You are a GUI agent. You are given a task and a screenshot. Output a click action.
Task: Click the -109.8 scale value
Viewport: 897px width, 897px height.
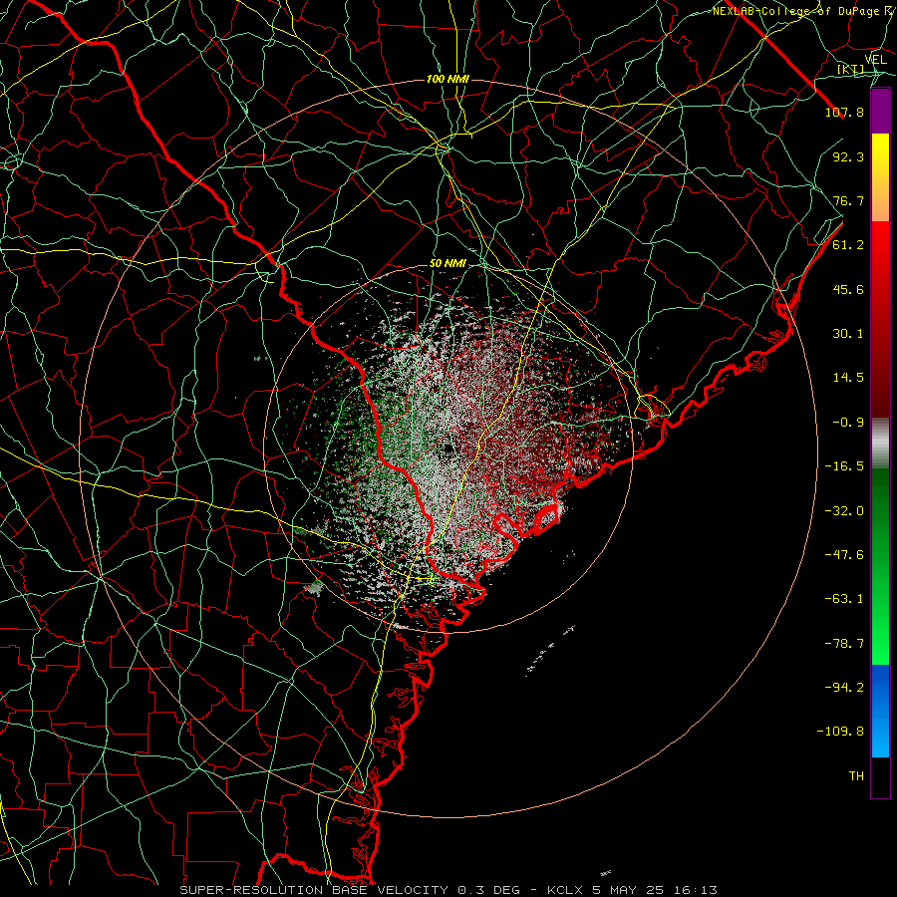(x=840, y=732)
